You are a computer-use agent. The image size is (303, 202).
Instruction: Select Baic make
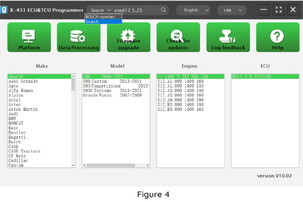coord(39,128)
